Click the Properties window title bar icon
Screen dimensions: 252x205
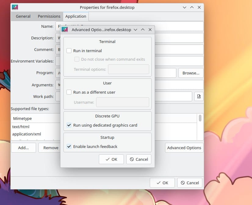tap(15, 7)
